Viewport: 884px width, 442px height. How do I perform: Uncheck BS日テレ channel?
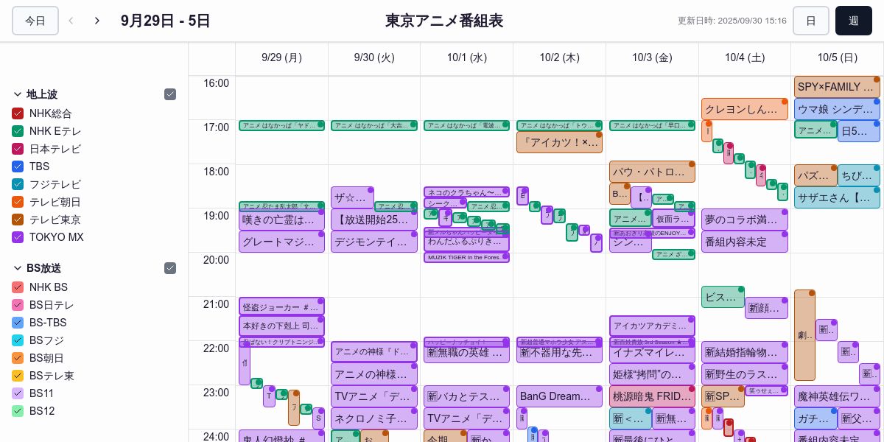coord(18,305)
